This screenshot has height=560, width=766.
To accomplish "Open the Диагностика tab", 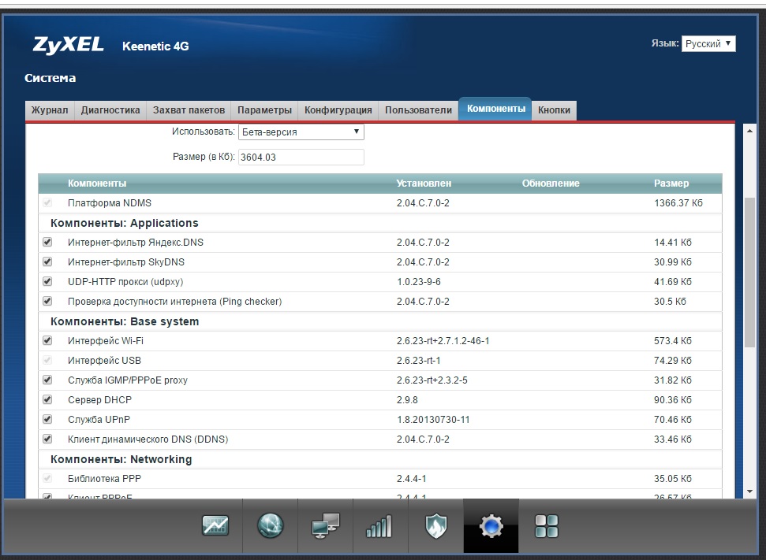I will tap(110, 110).
